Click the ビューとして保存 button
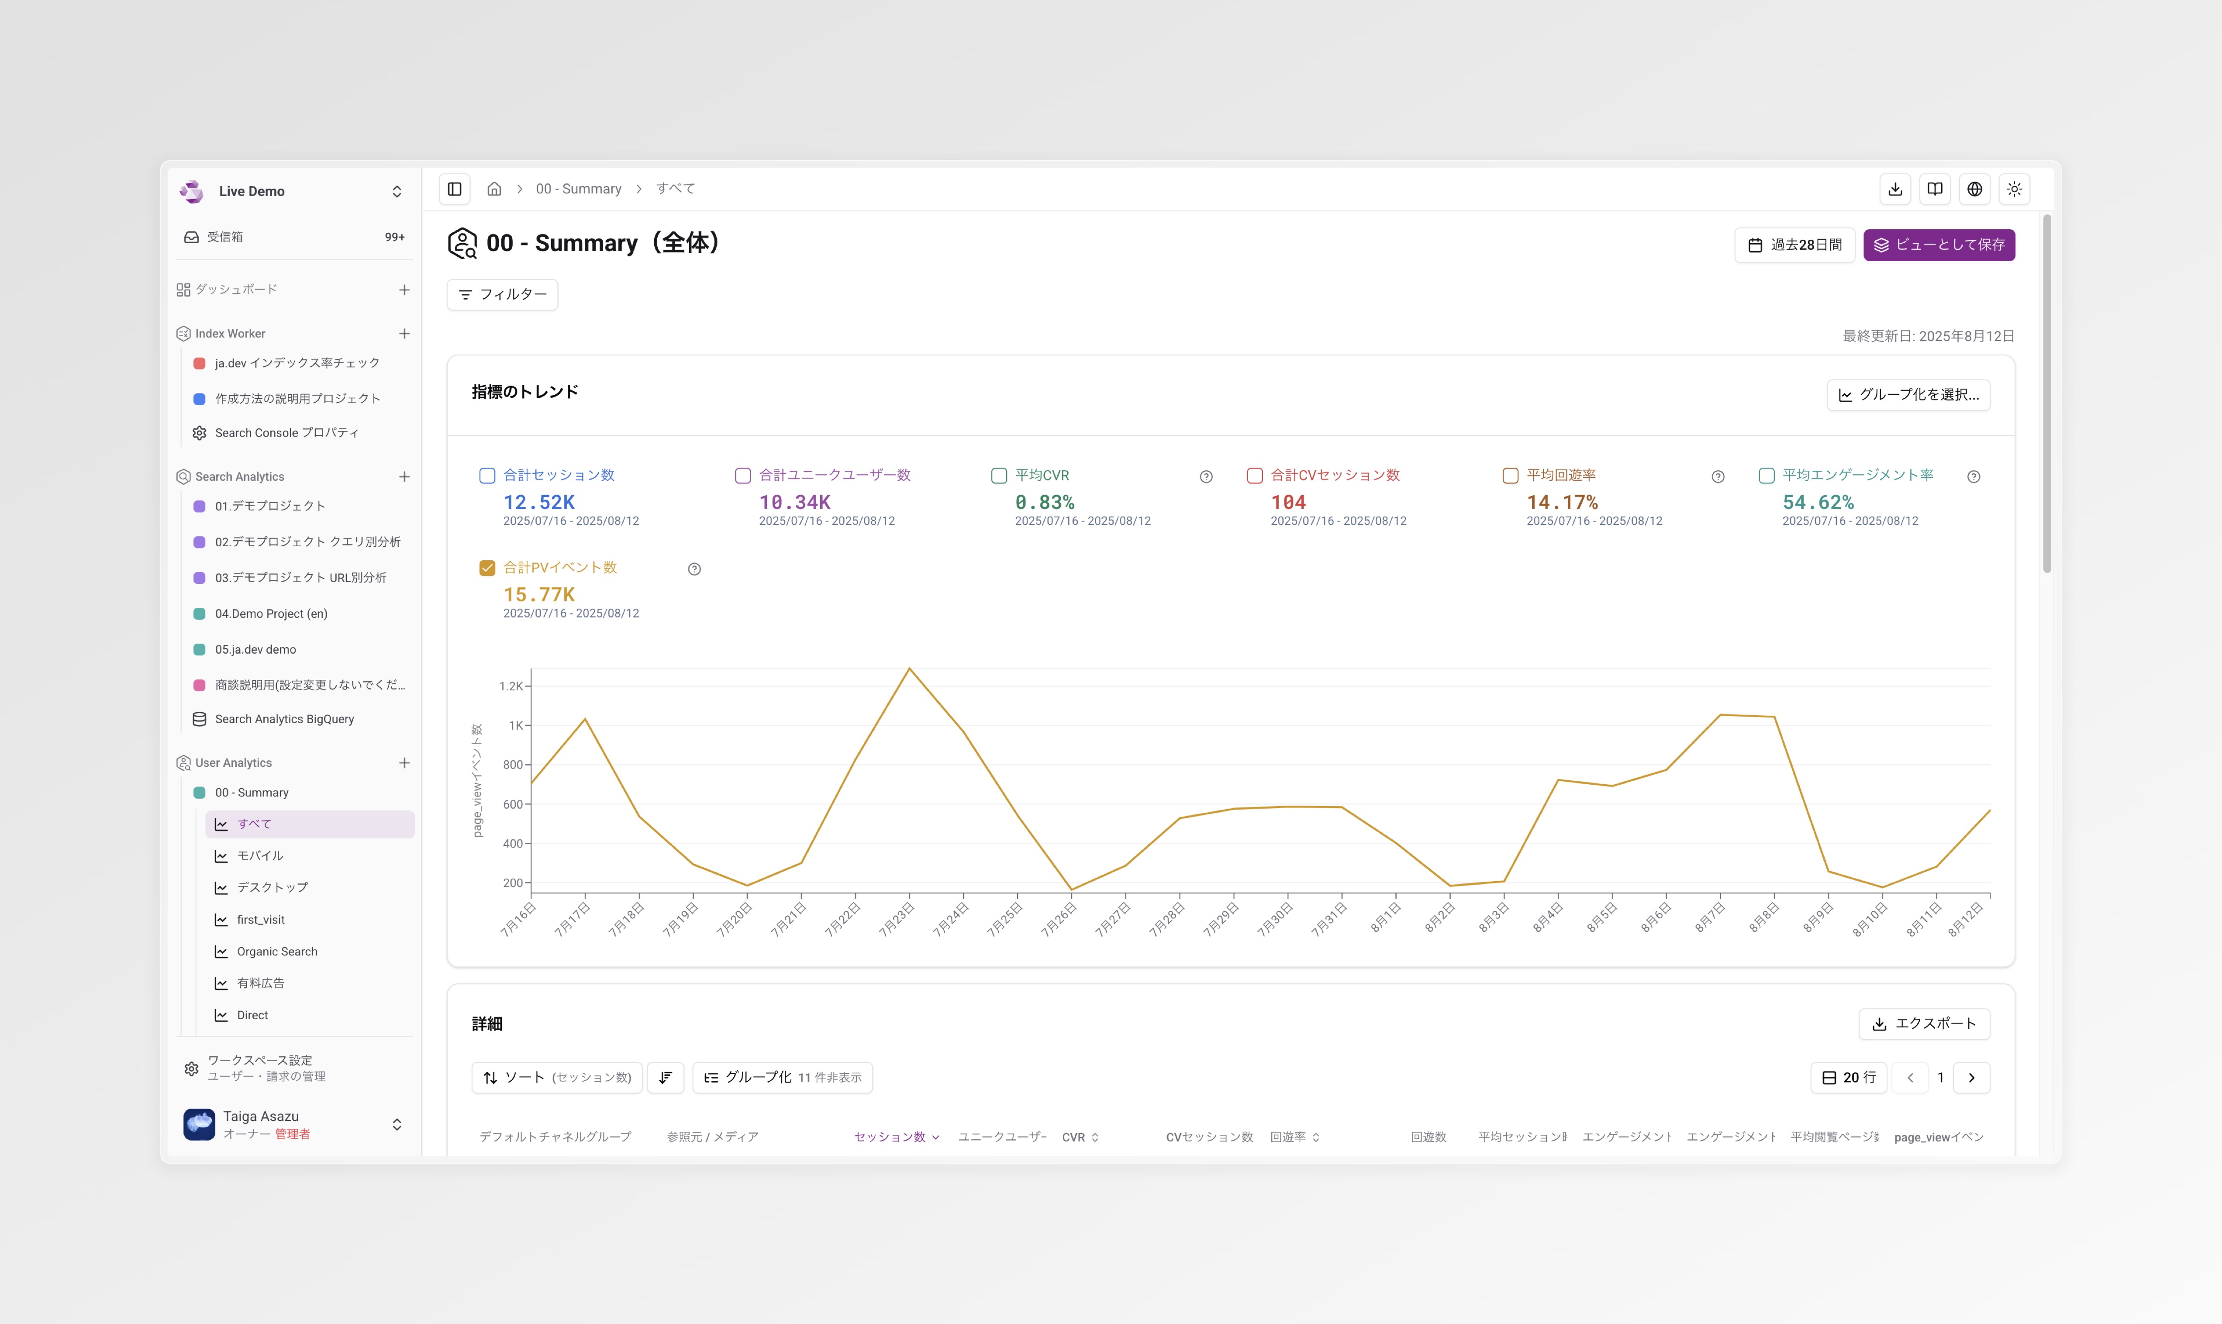The image size is (2222, 1324). (1938, 245)
